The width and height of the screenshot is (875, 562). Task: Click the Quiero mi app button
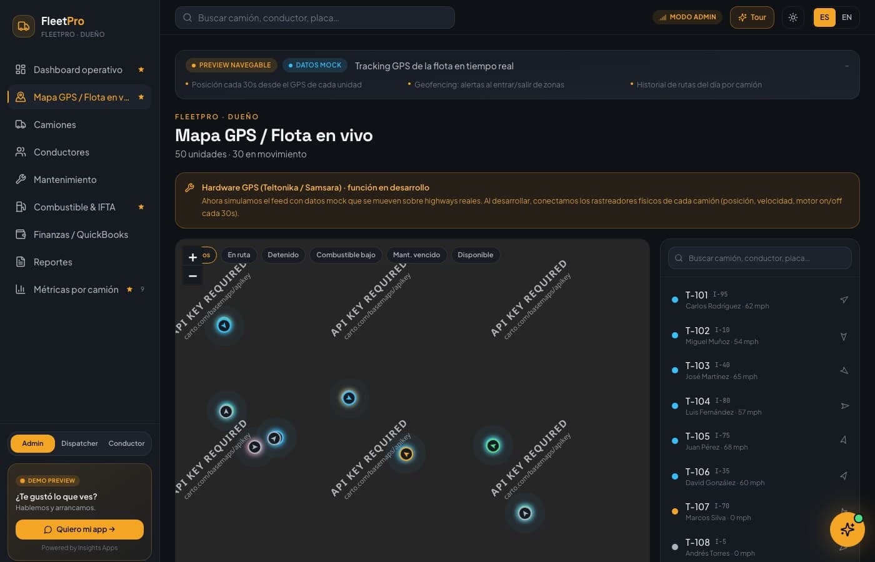[79, 530]
